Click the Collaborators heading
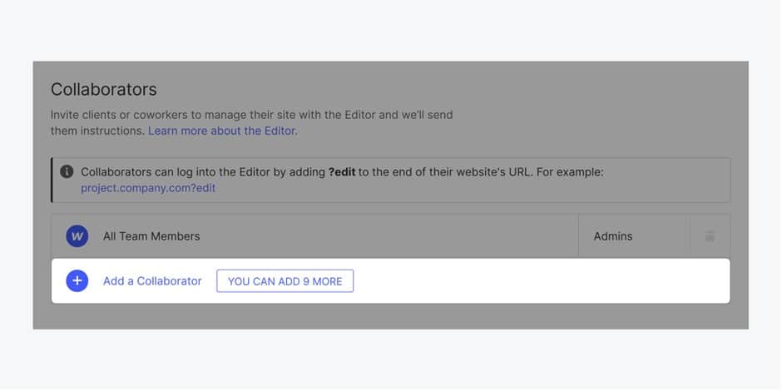This screenshot has width=782, height=391. (104, 89)
